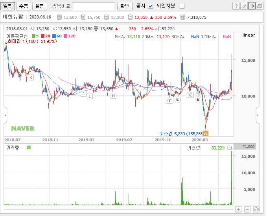Screen dimensions: 267x216
Task: Click the *1,000 volume unit label
Action: pos(249,146)
